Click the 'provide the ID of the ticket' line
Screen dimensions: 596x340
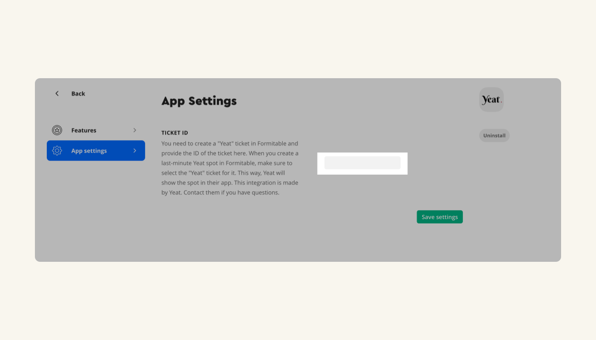229,153
